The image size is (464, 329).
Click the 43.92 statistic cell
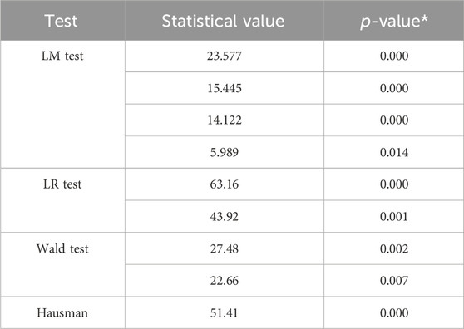coord(225,216)
